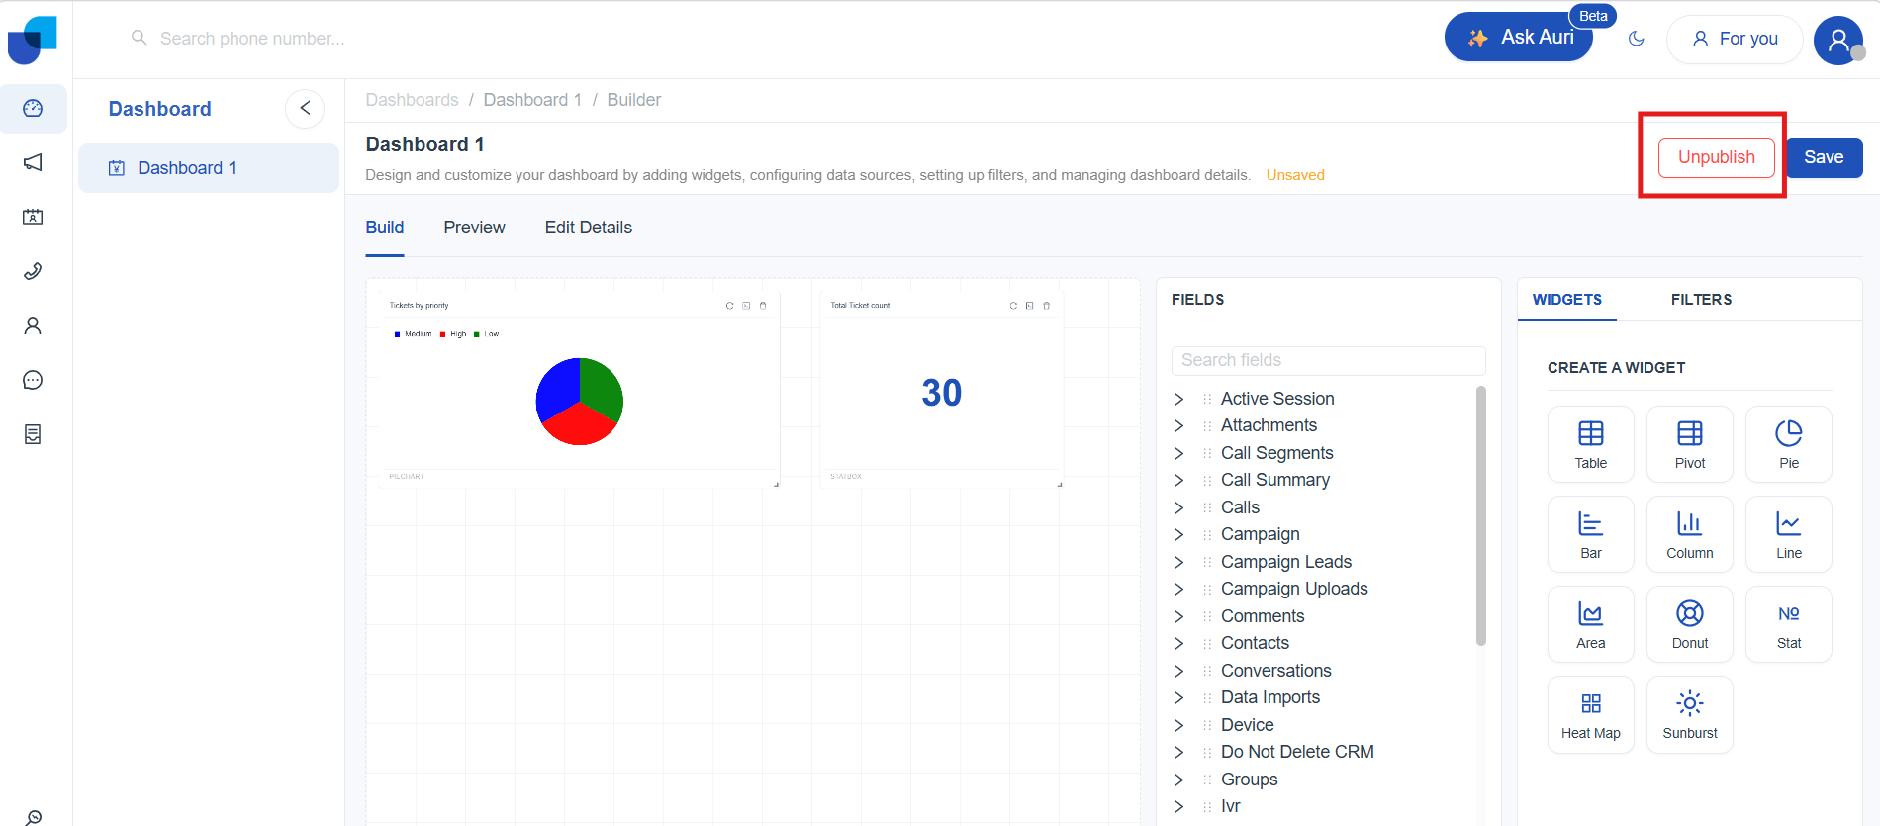Viewport: 1880px width, 826px height.
Task: Expand the Contacts field group
Action: [x=1178, y=643]
